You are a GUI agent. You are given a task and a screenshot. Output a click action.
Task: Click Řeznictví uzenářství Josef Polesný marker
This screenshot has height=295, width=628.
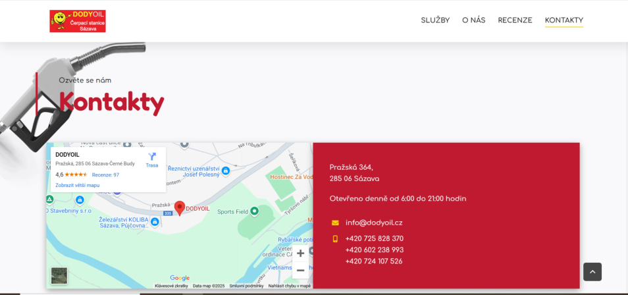(226, 171)
